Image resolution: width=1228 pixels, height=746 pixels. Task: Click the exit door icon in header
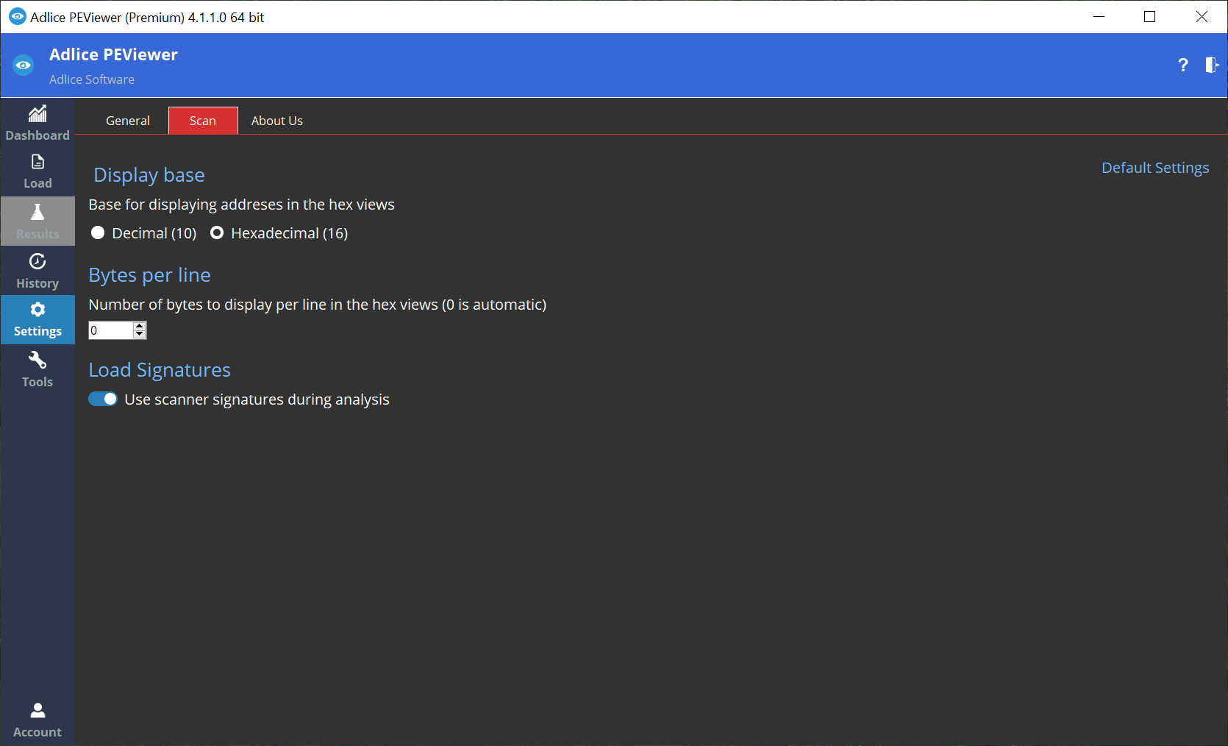(x=1211, y=65)
